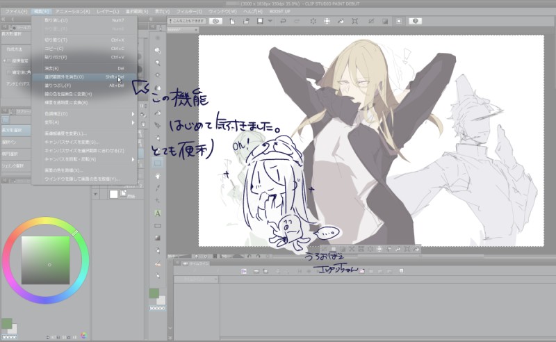This screenshot has height=342, width=556.
Task: Select green main color swatch under tool palette
Action: (154, 293)
